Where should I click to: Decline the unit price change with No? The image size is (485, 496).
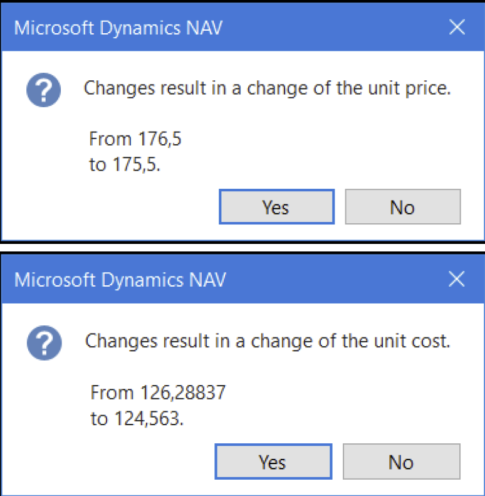coord(403,207)
